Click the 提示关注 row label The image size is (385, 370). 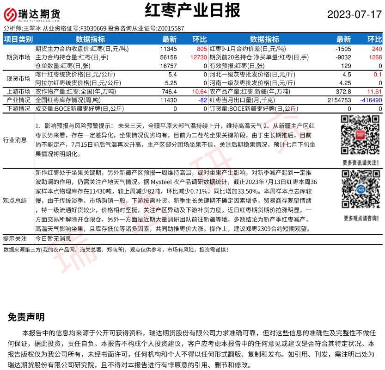(15, 239)
